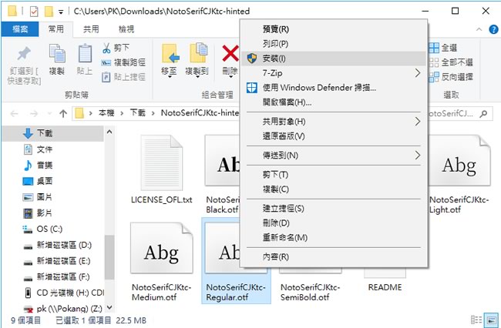This screenshot has height=328, width=501.
Task: Select the NotoSerifCJKtc-Light.otf file
Action: 459,174
